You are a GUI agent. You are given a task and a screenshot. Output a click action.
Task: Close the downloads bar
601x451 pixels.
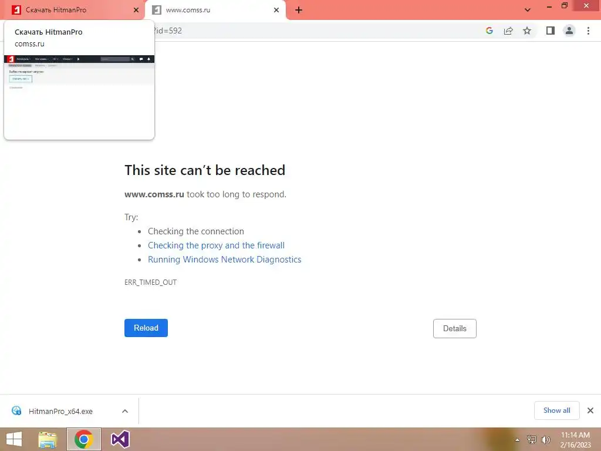590,410
